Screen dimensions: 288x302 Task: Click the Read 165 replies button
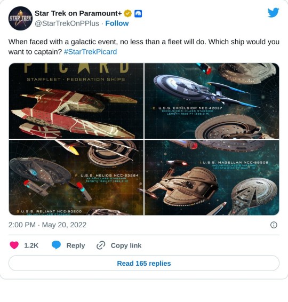144,263
